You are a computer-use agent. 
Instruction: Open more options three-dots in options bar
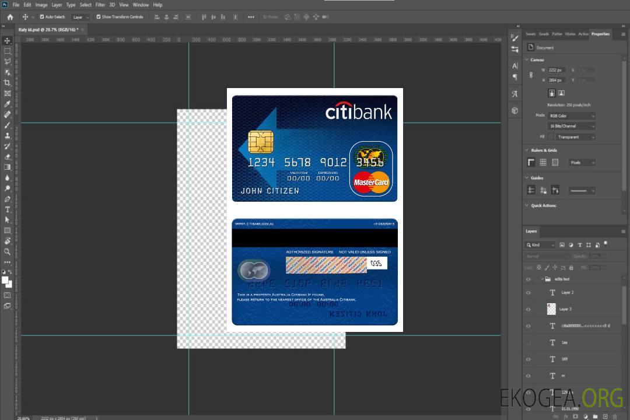point(251,17)
